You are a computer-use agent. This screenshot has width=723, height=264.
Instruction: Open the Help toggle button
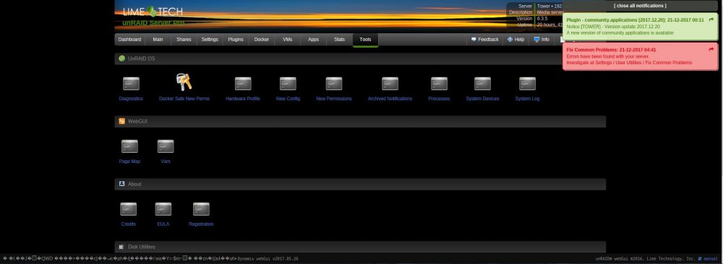click(x=515, y=40)
